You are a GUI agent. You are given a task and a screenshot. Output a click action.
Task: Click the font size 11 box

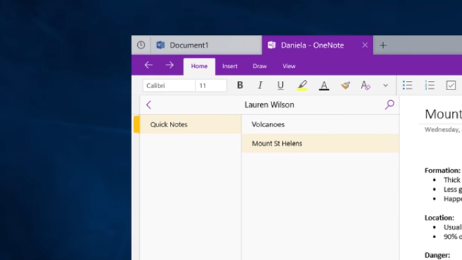point(211,86)
